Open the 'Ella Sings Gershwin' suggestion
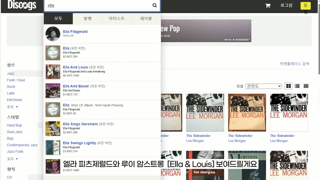 [x=102, y=128]
